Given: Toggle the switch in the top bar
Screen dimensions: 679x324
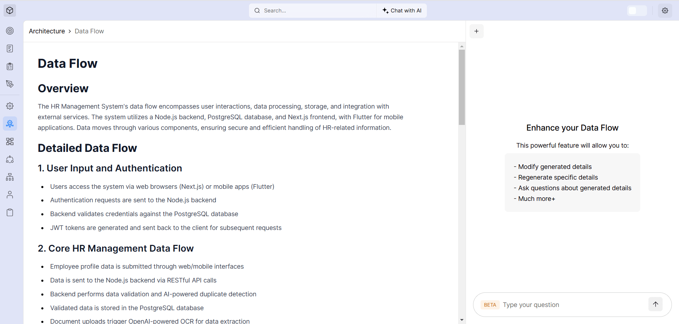Looking at the screenshot, I should point(637,11).
